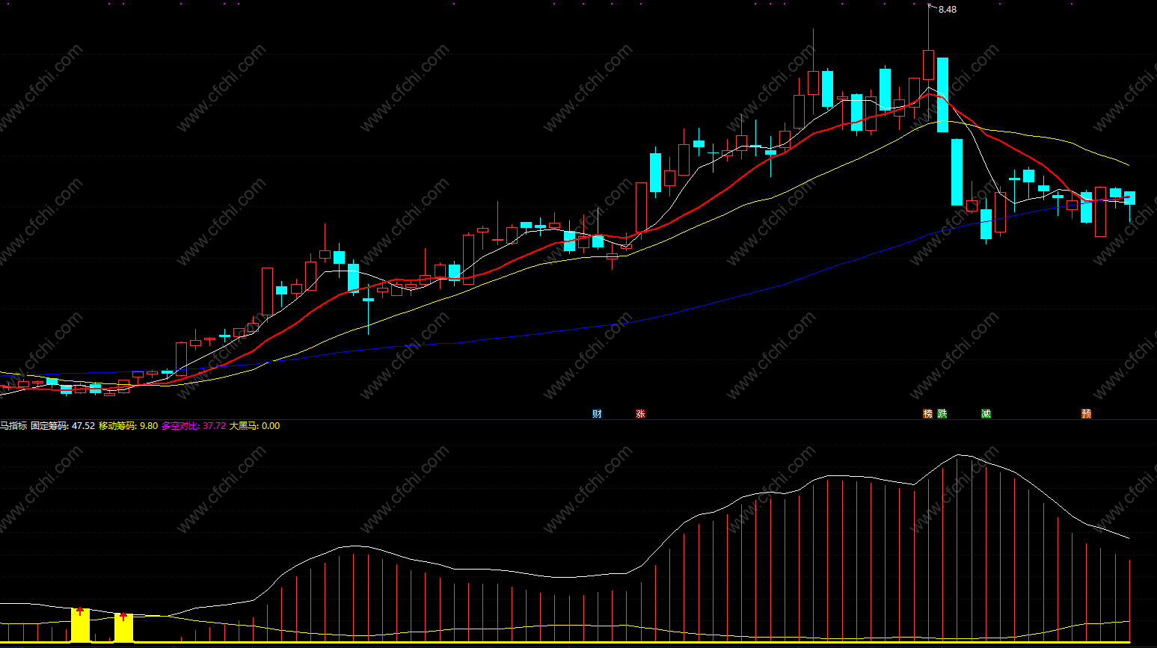Click the first yellow buy-signal bar
The width and height of the screenshot is (1157, 648).
coord(80,625)
